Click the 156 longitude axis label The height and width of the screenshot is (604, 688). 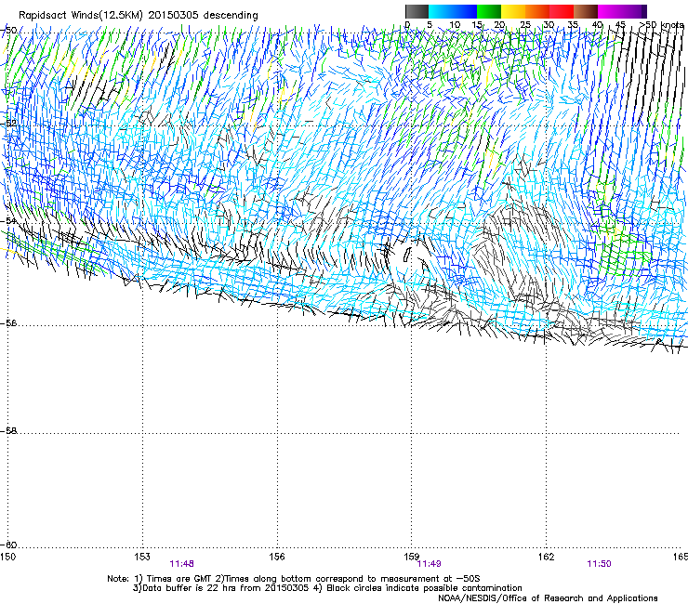(277, 557)
